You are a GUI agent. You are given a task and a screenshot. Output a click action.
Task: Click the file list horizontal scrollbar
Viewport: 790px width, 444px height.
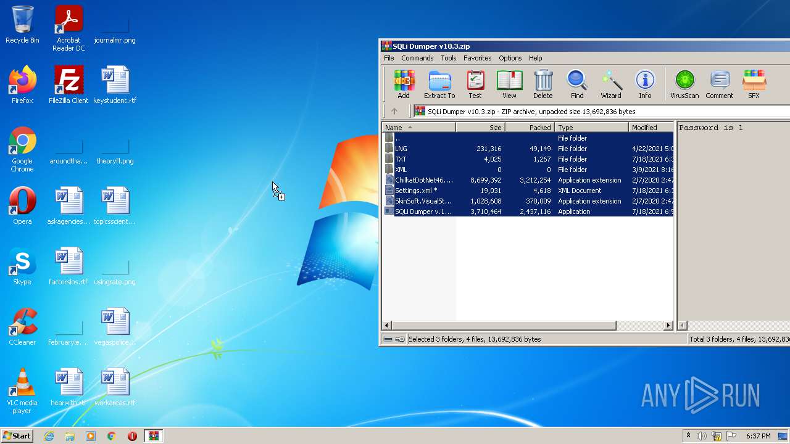click(x=504, y=325)
